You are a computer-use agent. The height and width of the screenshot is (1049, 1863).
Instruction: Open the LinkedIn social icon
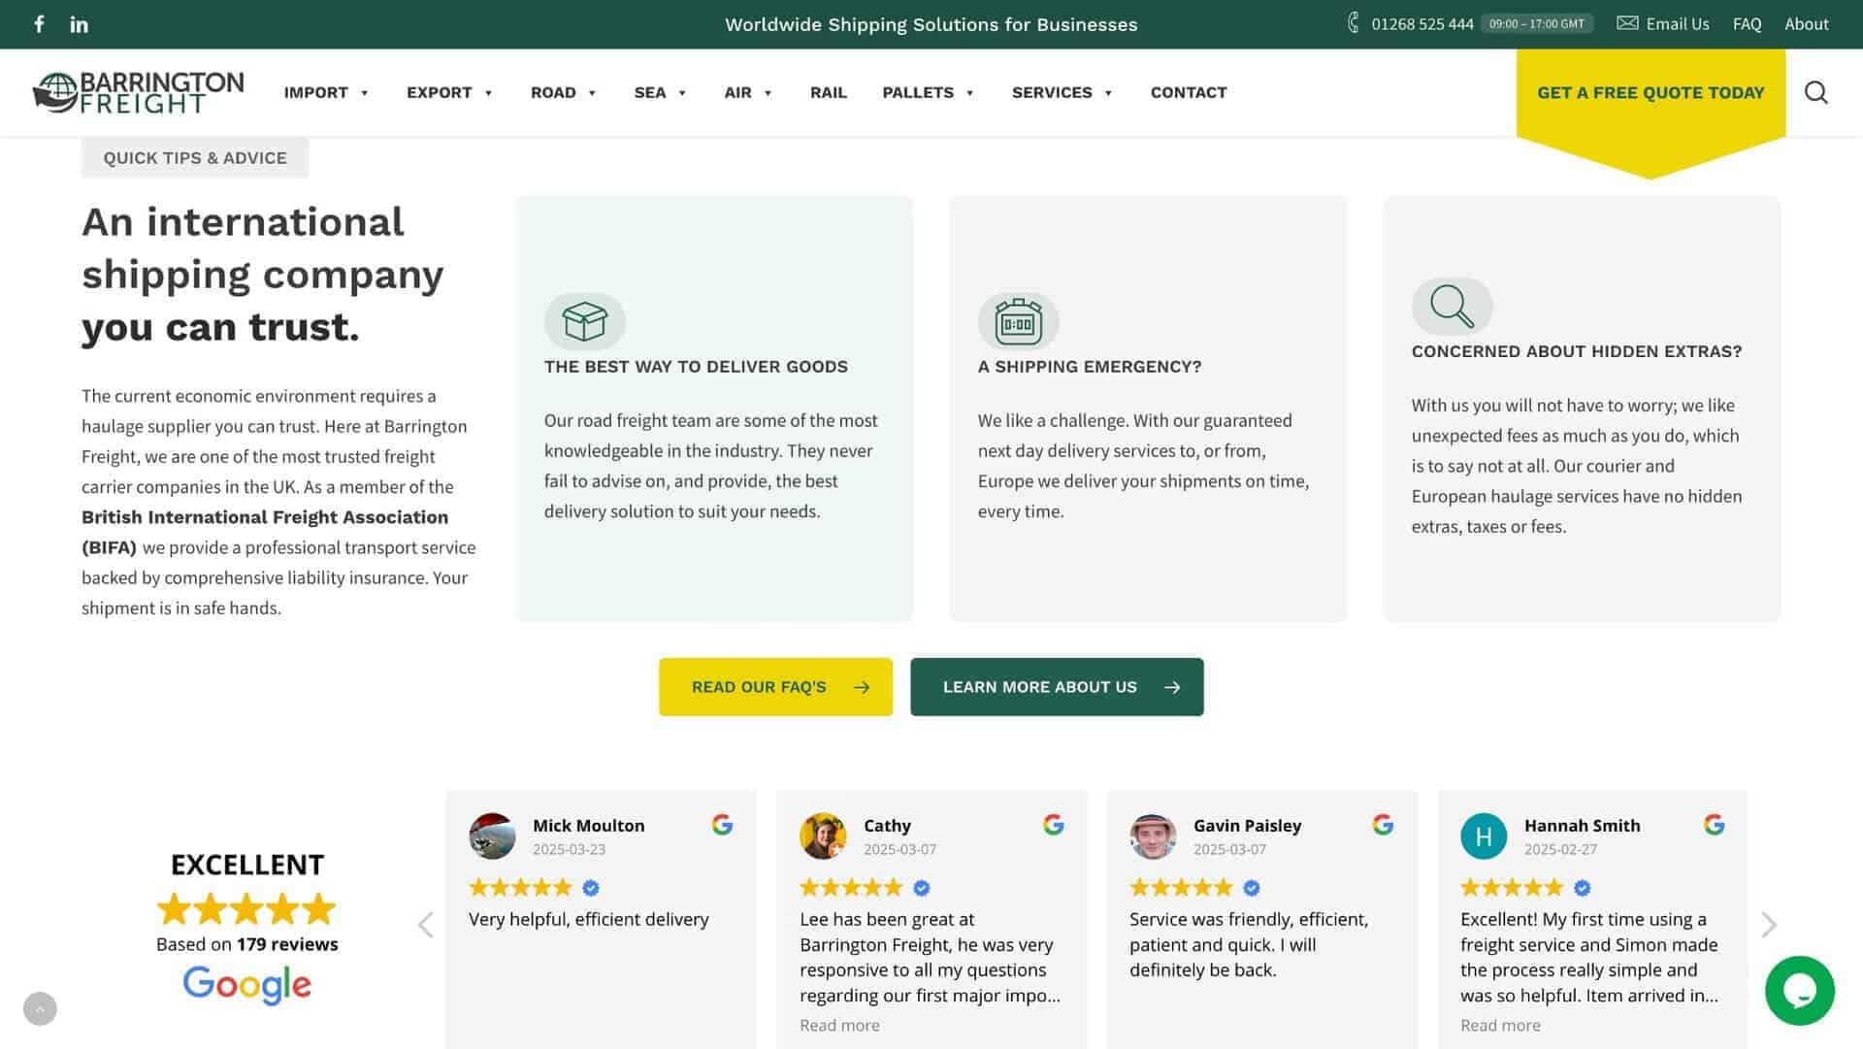point(80,24)
